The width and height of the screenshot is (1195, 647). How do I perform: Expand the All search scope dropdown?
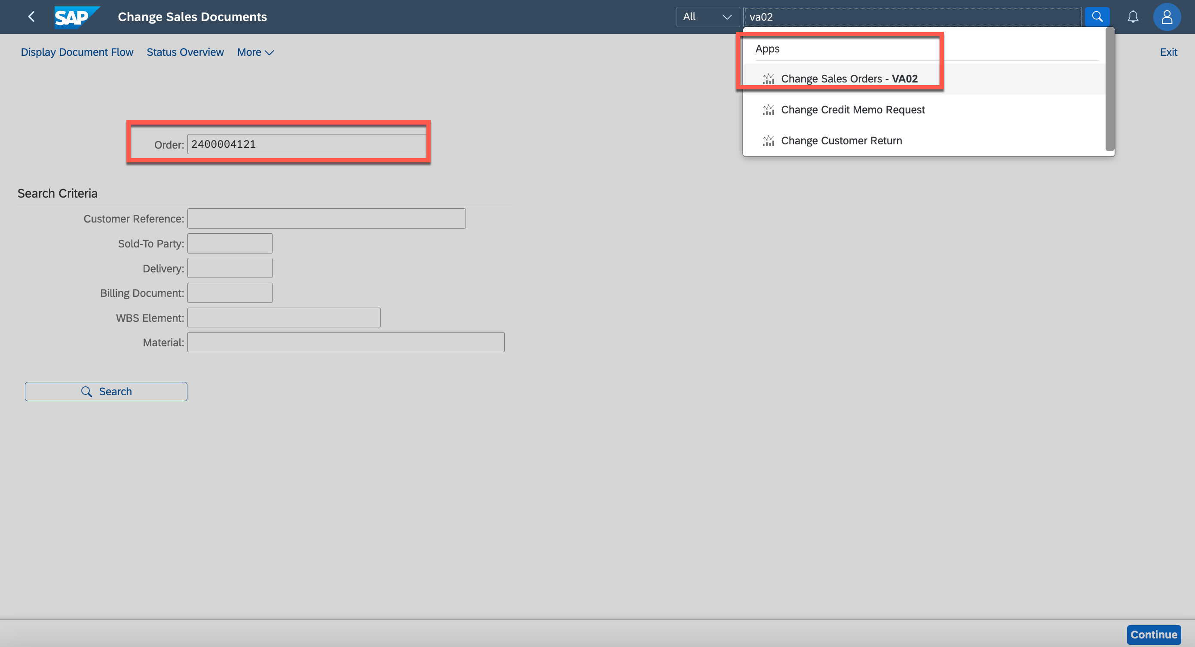pyautogui.click(x=707, y=17)
